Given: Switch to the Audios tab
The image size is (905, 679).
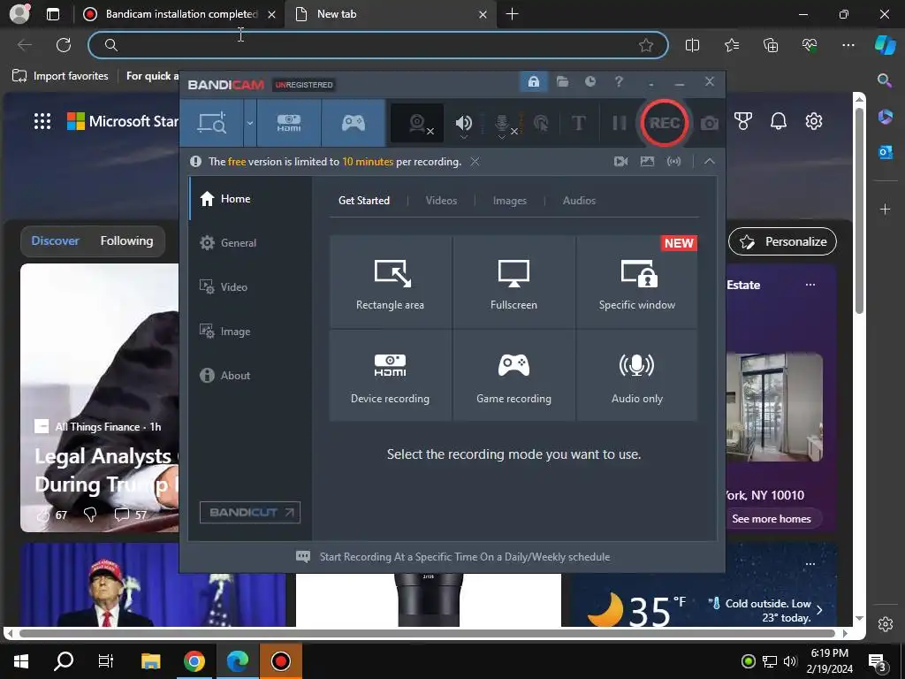Looking at the screenshot, I should (579, 201).
